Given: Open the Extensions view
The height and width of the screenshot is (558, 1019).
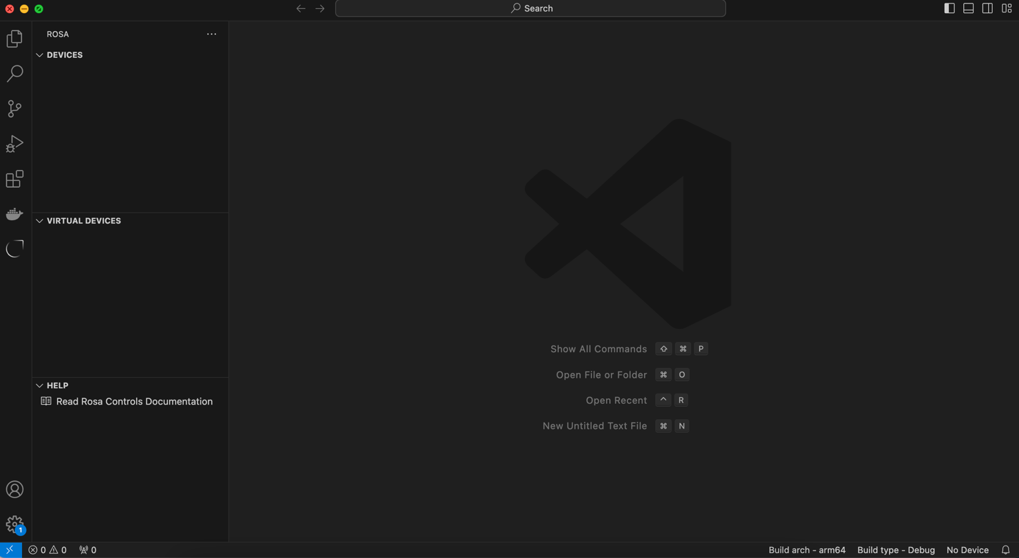Looking at the screenshot, I should 14,179.
